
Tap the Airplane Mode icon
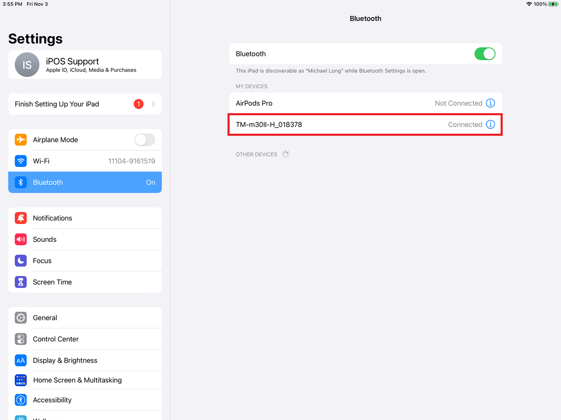pos(21,139)
